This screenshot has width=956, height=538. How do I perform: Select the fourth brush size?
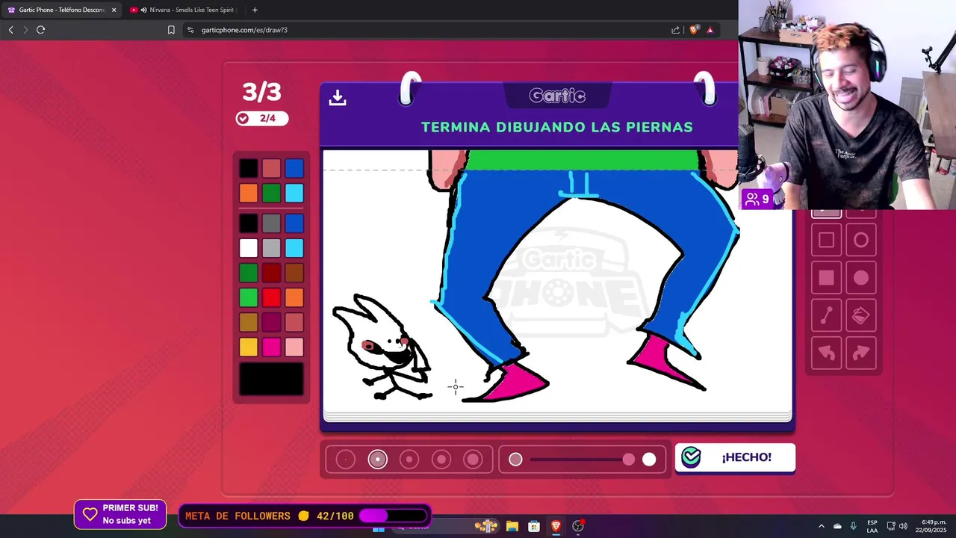pos(441,460)
